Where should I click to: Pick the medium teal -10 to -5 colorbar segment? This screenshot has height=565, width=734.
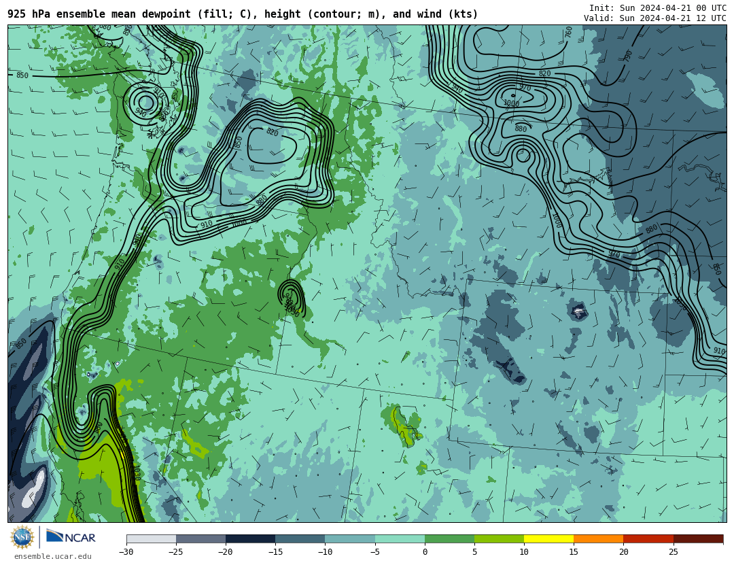tap(350, 538)
